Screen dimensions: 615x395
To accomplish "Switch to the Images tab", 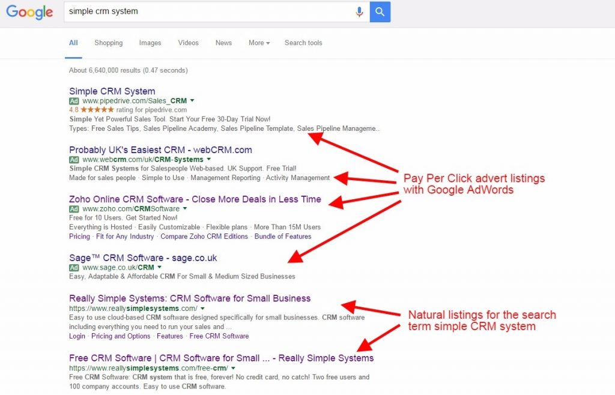I will (x=150, y=43).
